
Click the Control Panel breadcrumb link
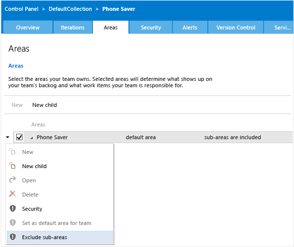click(x=22, y=9)
